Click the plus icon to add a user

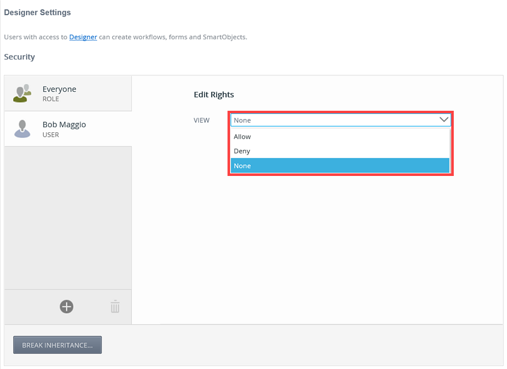(x=67, y=307)
